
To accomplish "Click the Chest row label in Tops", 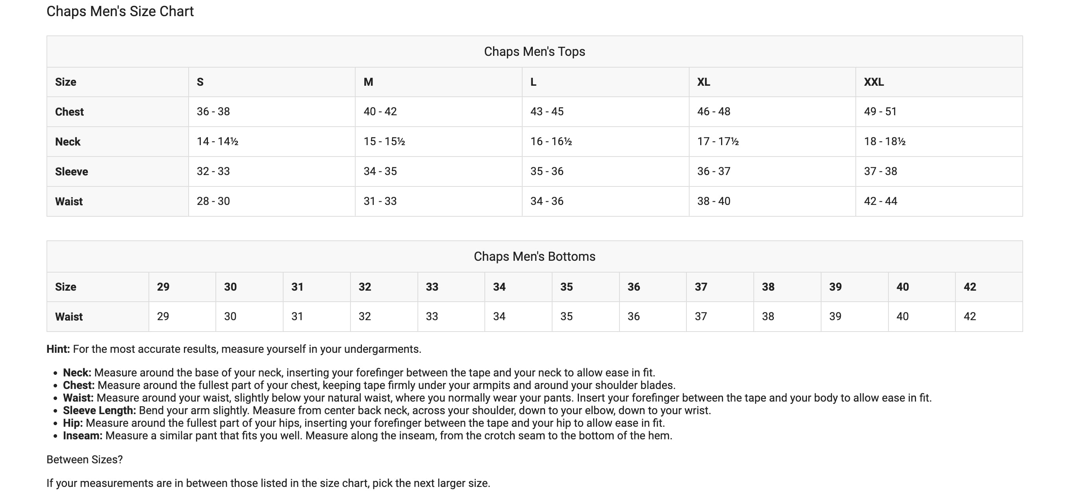I will pyautogui.click(x=69, y=112).
